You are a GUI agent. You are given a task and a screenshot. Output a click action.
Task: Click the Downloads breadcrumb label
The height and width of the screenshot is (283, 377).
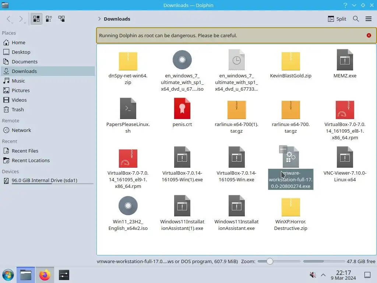pos(117,19)
